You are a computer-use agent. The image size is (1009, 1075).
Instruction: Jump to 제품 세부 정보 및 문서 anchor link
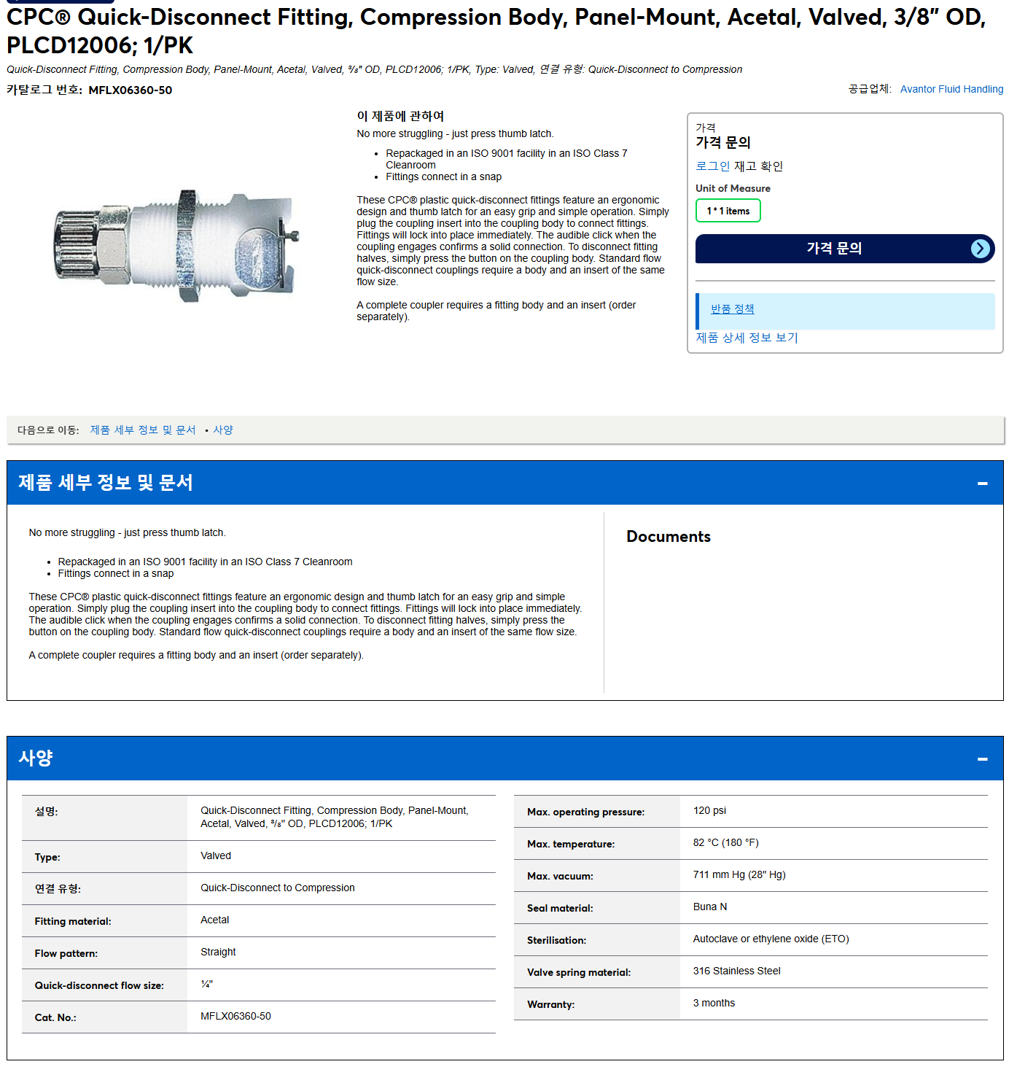click(143, 430)
